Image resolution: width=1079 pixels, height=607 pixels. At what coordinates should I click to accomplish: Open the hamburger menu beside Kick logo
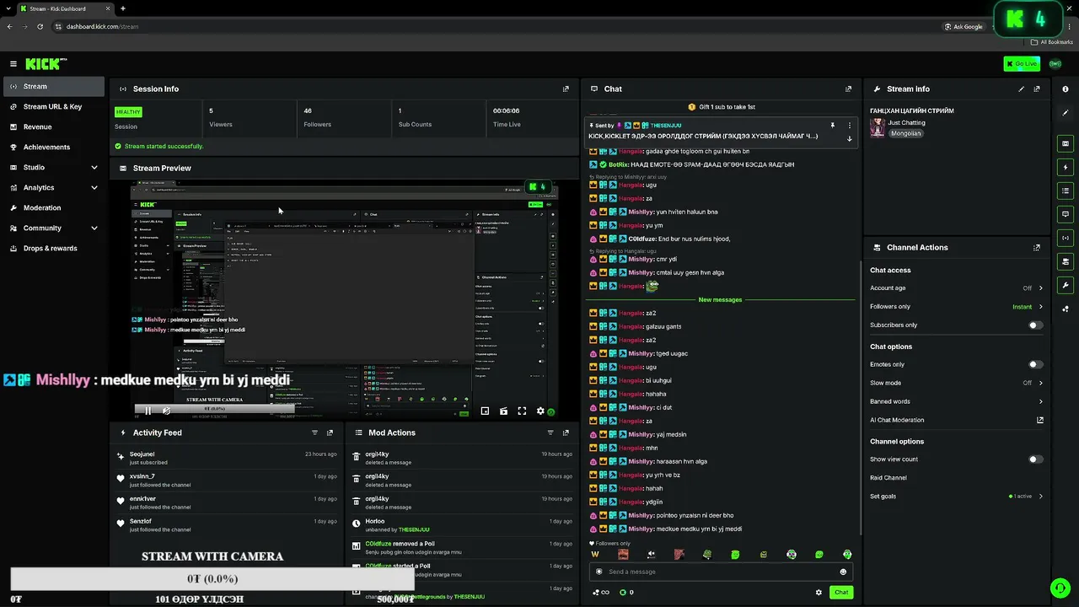(x=13, y=64)
